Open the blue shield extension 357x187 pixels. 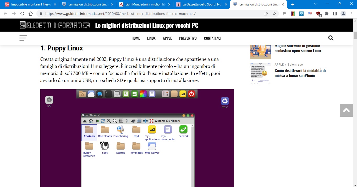tap(301, 14)
